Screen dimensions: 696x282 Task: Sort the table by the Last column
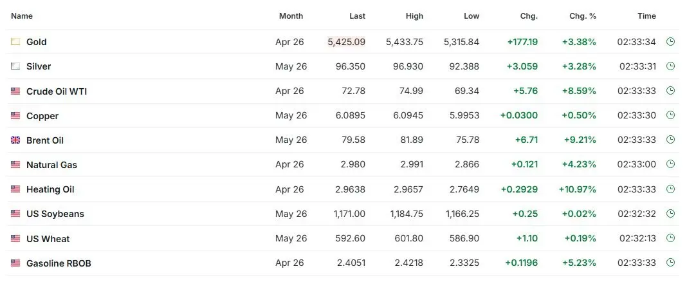coord(357,16)
